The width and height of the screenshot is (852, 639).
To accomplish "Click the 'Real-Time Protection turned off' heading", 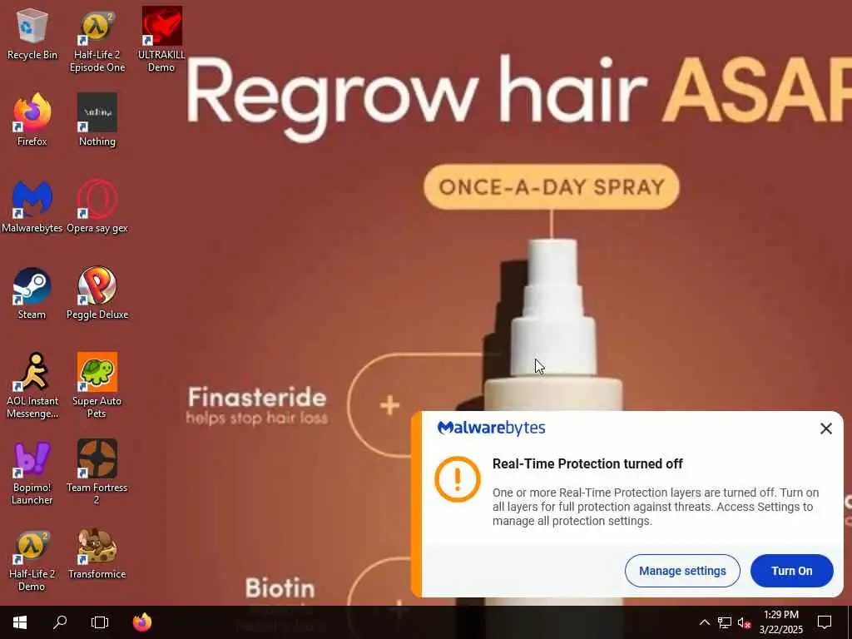I will (x=587, y=463).
